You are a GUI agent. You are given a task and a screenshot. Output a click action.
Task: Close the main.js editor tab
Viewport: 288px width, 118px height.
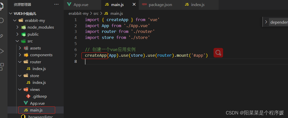134,5
